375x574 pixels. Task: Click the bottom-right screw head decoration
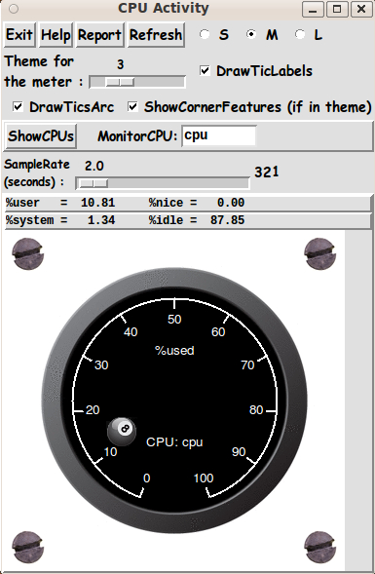[320, 548]
